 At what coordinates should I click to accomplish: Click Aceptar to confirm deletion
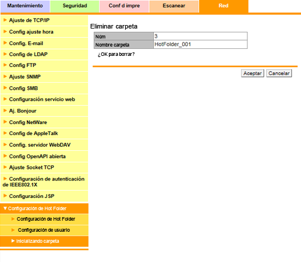pyautogui.click(x=253, y=73)
